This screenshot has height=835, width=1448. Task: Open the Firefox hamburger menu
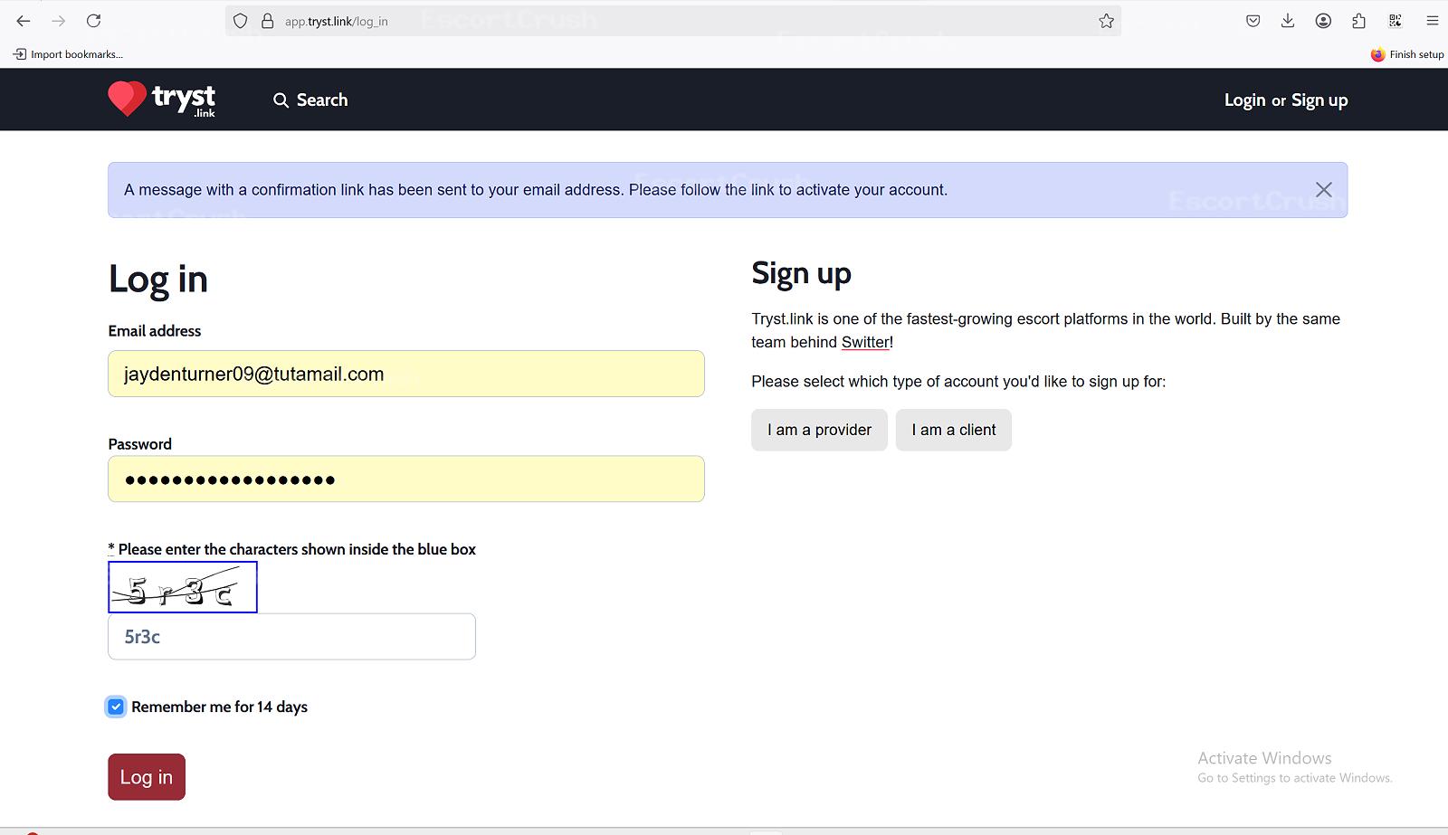[x=1432, y=21]
